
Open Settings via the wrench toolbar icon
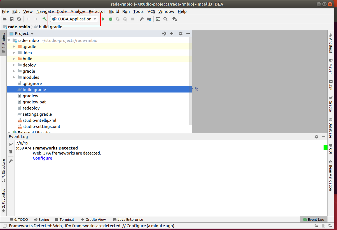click(x=142, y=19)
